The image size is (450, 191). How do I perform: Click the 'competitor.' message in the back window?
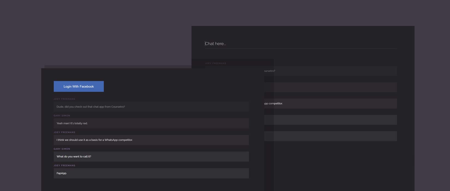(330, 103)
